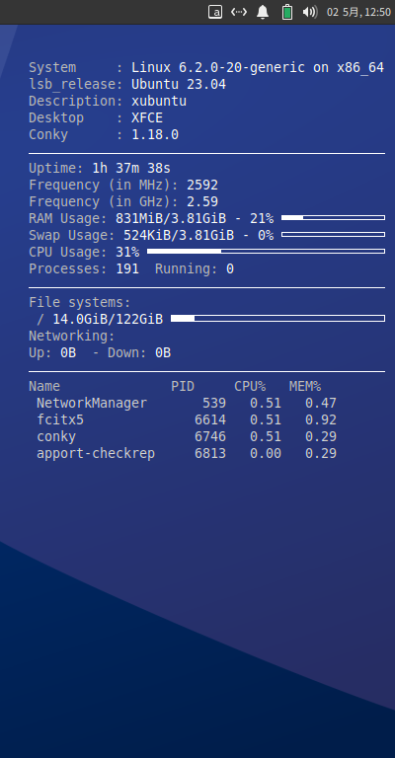Click the RAM Usage progress bar
395x758 pixels.
(x=333, y=217)
